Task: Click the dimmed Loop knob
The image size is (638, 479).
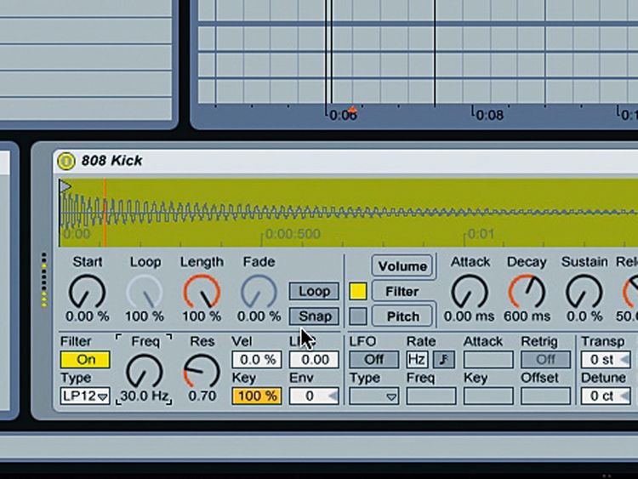Action: point(145,291)
